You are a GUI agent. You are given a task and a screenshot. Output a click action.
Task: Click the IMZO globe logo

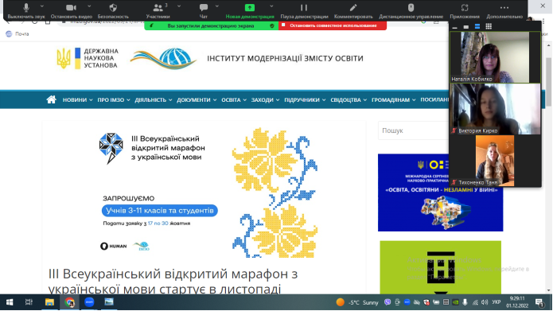point(164,59)
